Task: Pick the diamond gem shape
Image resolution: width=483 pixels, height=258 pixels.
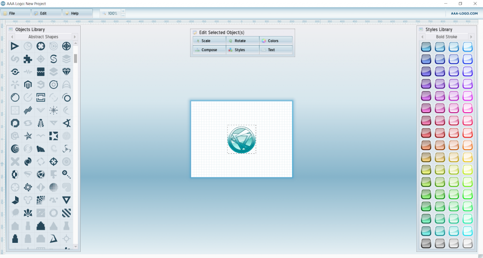Action: 67,72
